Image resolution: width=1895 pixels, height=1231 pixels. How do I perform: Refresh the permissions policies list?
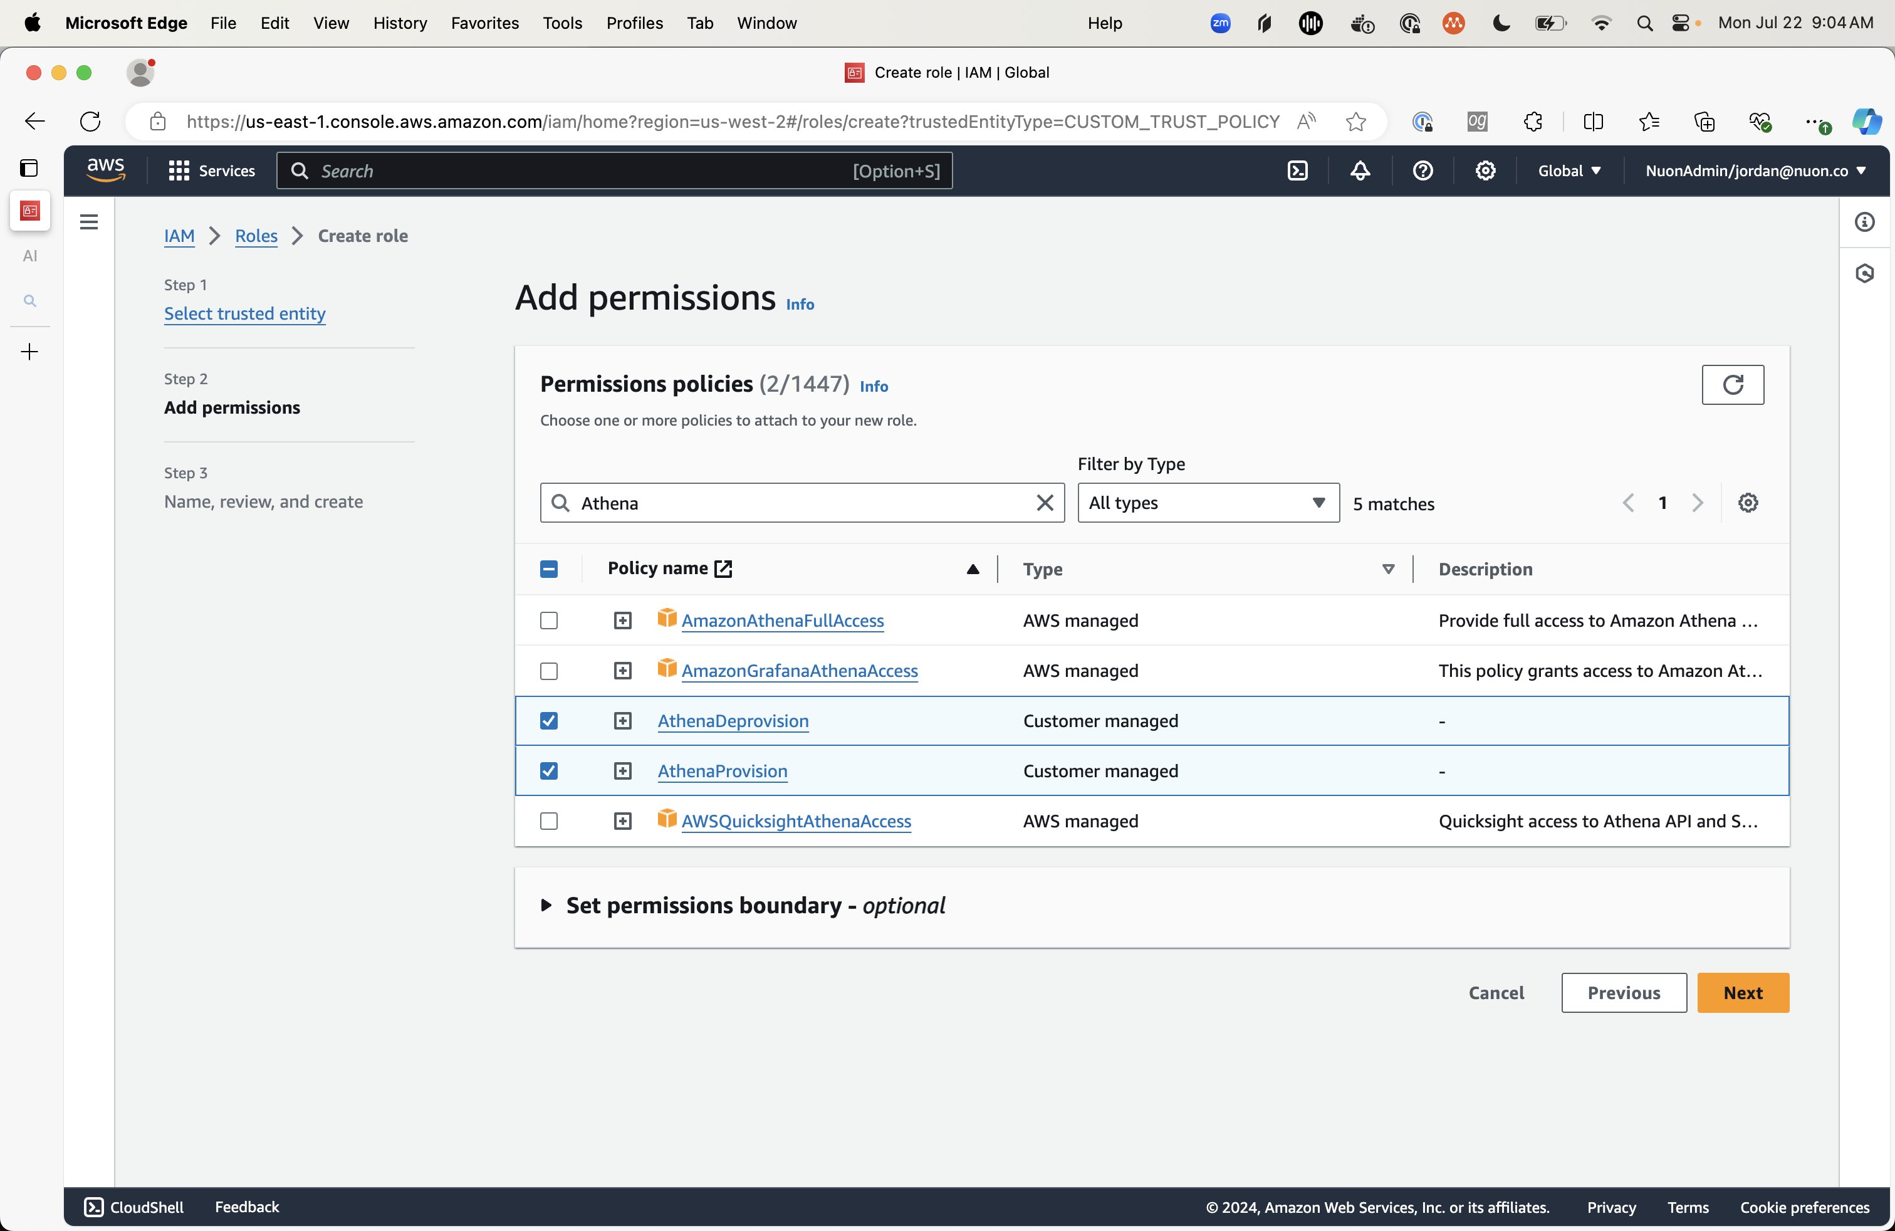(x=1732, y=385)
